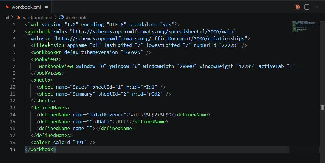The width and height of the screenshot is (325, 163).
Task: Click the r:id value "rId1"
Action: [149, 87]
